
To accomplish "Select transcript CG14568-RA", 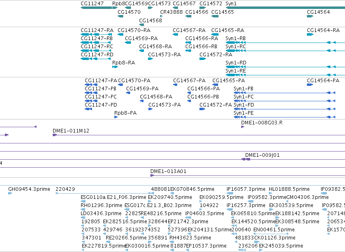I will click(155, 47).
